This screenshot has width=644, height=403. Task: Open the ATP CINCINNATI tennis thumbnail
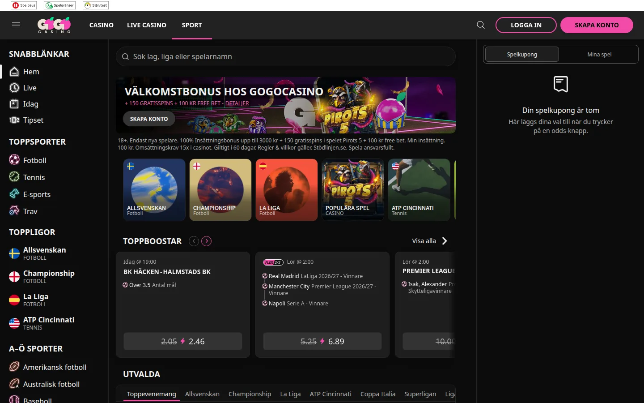click(x=419, y=190)
